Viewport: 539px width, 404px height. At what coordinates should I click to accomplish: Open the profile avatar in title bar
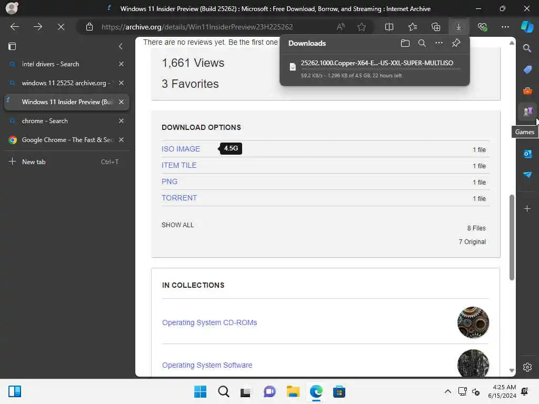pyautogui.click(x=12, y=8)
